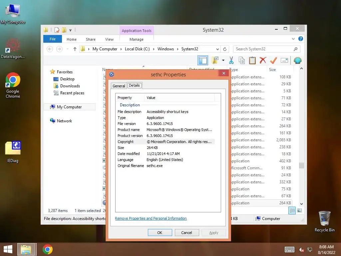This screenshot has height=256, width=341.
Task: Click Remove Properties and Personal Information link
Action: (151, 218)
